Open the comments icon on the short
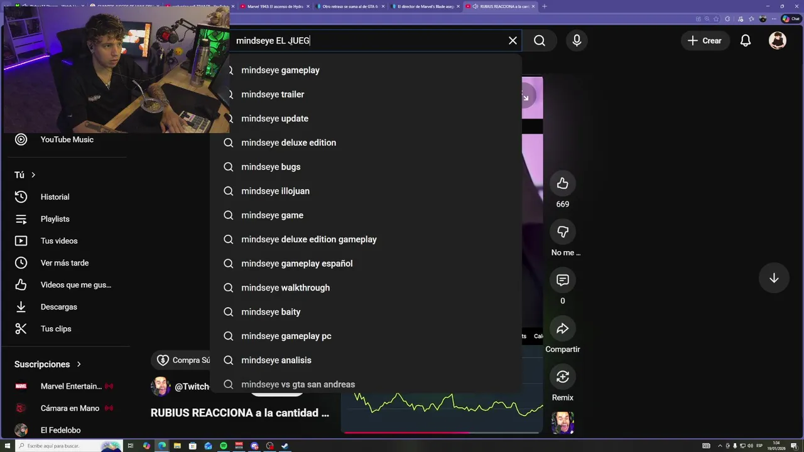The height and width of the screenshot is (452, 804). click(562, 280)
